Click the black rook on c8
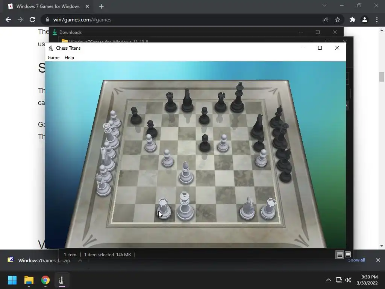The image size is (385, 289). 171,102
